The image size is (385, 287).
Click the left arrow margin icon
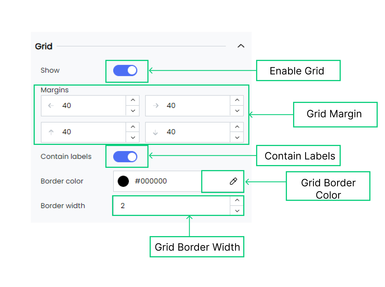[51, 106]
